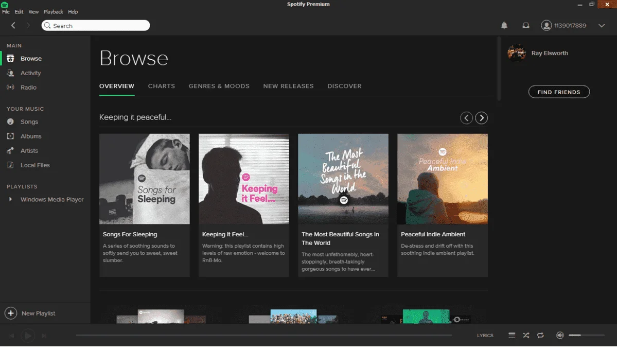Image resolution: width=617 pixels, height=347 pixels.
Task: Click the playback progress bar
Action: tap(263, 335)
